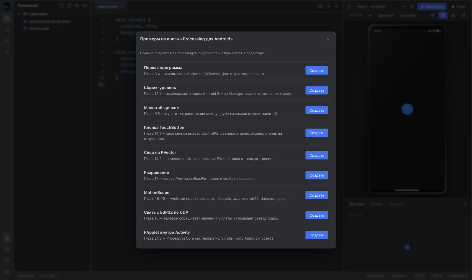Select processing-studio.json in the file tree
The width and height of the screenshot is (472, 280).
click(50, 22)
